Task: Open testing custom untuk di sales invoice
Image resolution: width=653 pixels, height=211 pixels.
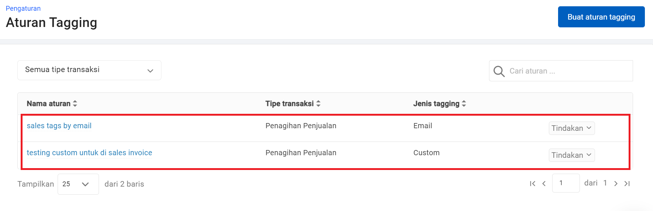Action: coord(89,153)
